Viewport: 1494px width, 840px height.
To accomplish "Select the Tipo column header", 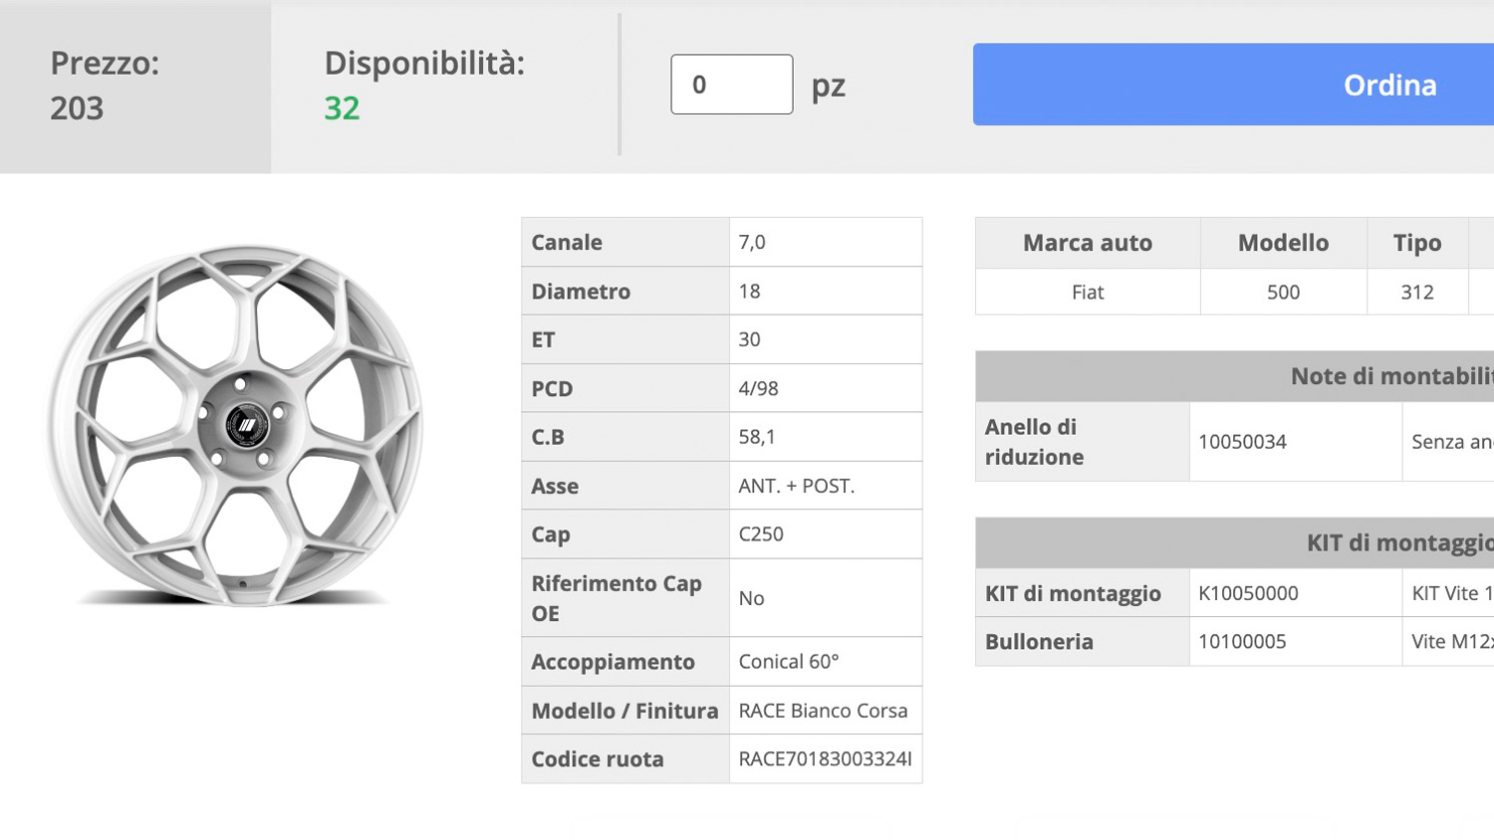I will [x=1417, y=243].
